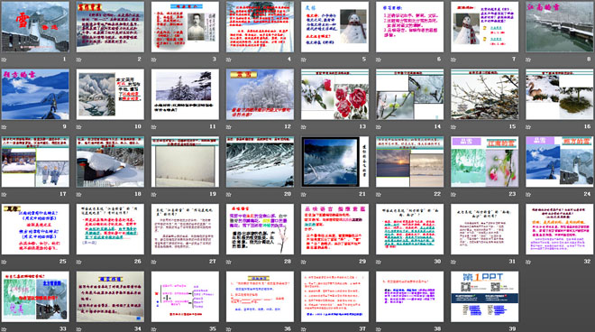Select slide 23 thumbnail titled 江南的雪 品雪
Image resolution: width=595 pixels, height=332 pixels.
click(x=485, y=161)
